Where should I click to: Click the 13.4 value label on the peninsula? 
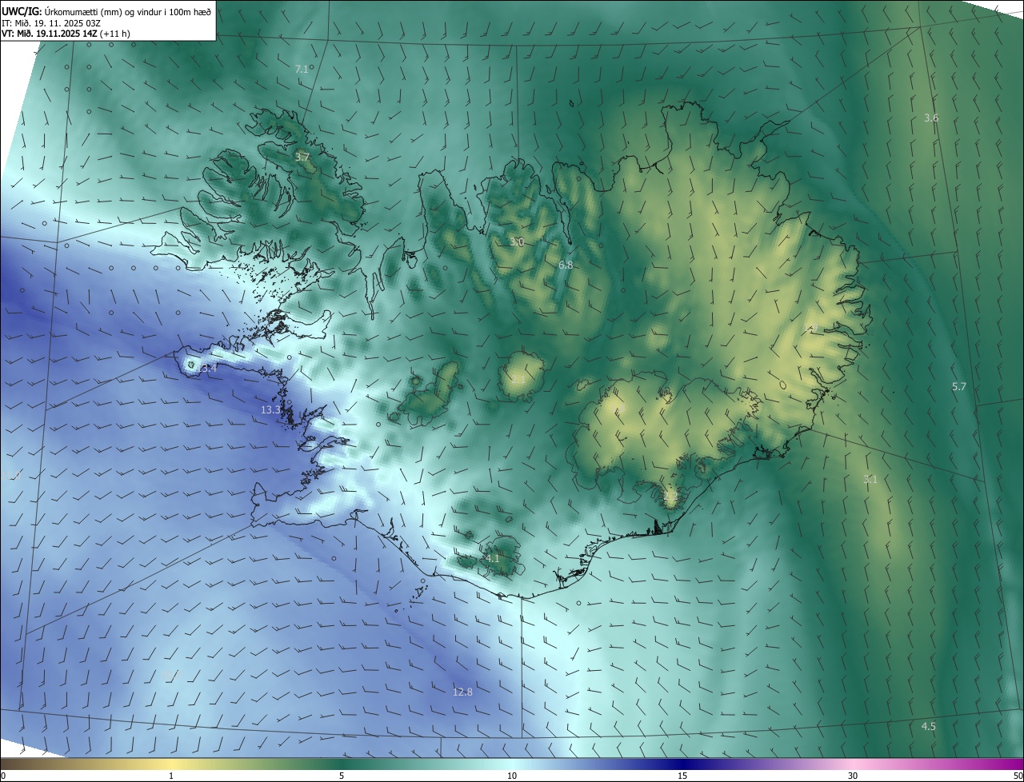click(207, 369)
